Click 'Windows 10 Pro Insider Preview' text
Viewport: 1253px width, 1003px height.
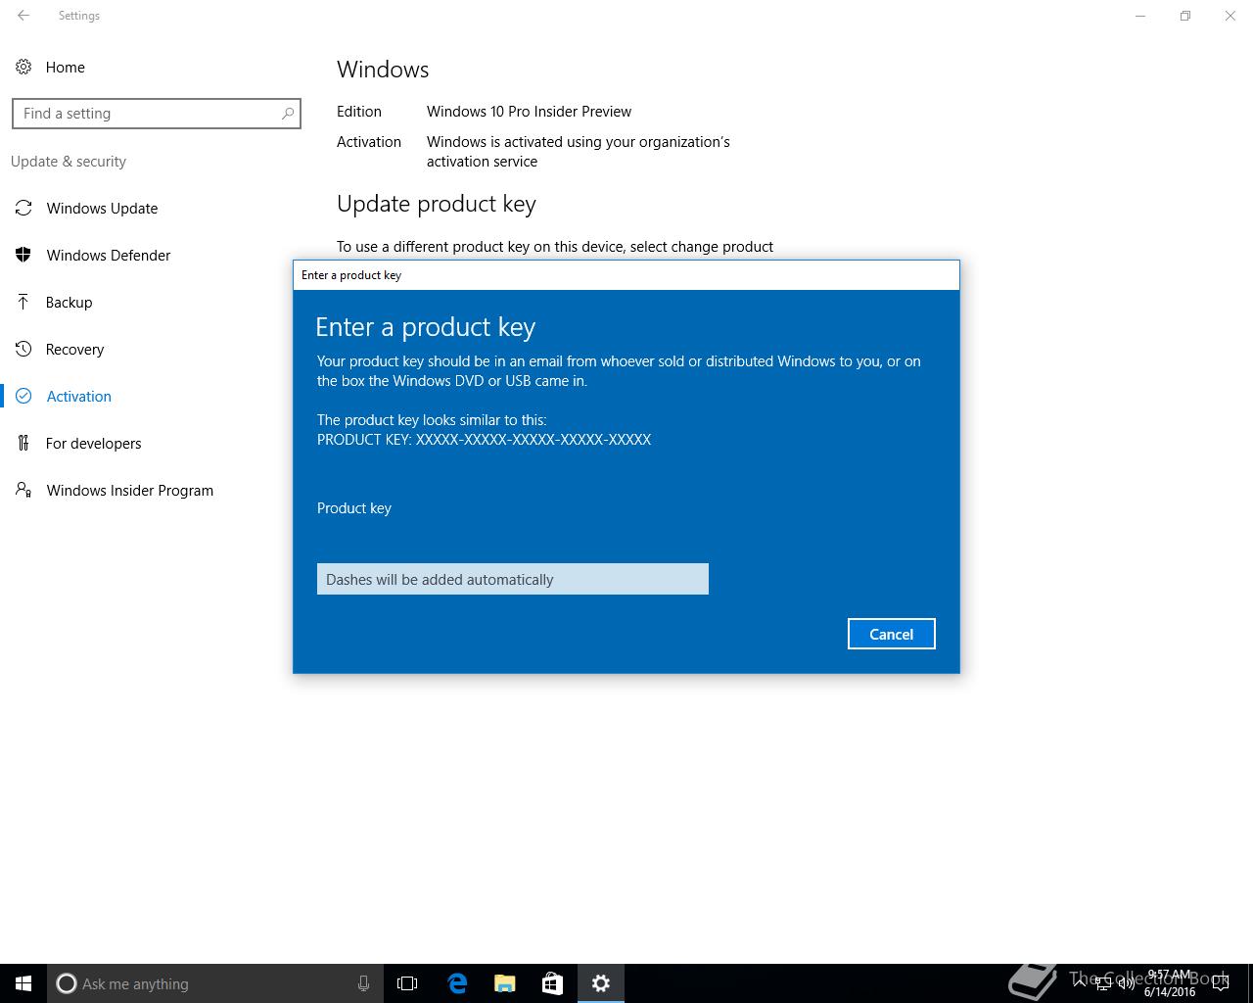pyautogui.click(x=529, y=112)
